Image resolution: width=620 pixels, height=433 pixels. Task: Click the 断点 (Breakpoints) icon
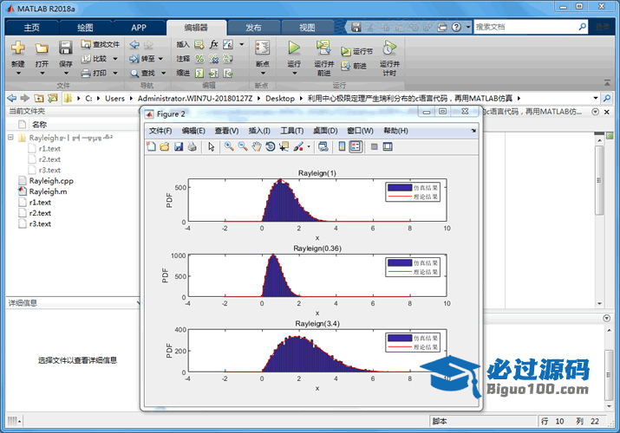tap(262, 48)
